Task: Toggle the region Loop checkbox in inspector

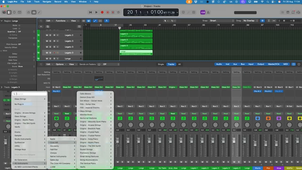Action: pos(19,28)
